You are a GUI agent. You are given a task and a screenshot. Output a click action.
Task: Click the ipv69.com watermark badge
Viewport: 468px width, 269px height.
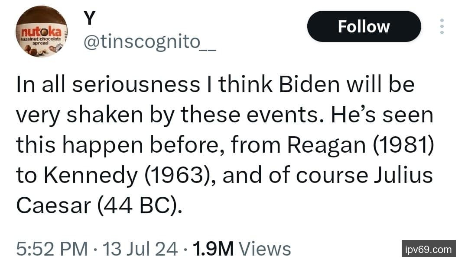click(428, 249)
